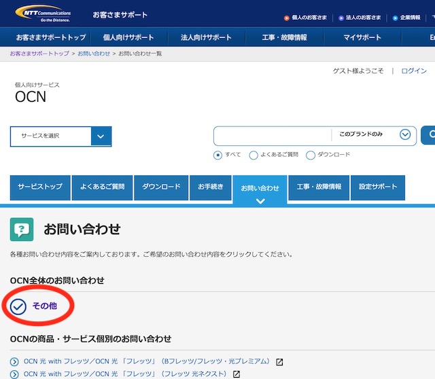Click the OCN brand heading
Image resolution: width=435 pixels, height=379 pixels.
(x=31, y=97)
